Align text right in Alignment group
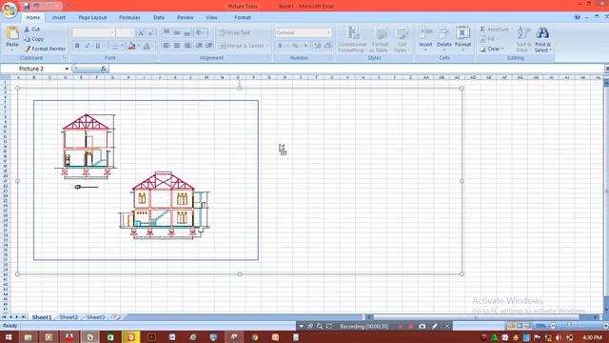The height and width of the screenshot is (343, 609). point(187,46)
